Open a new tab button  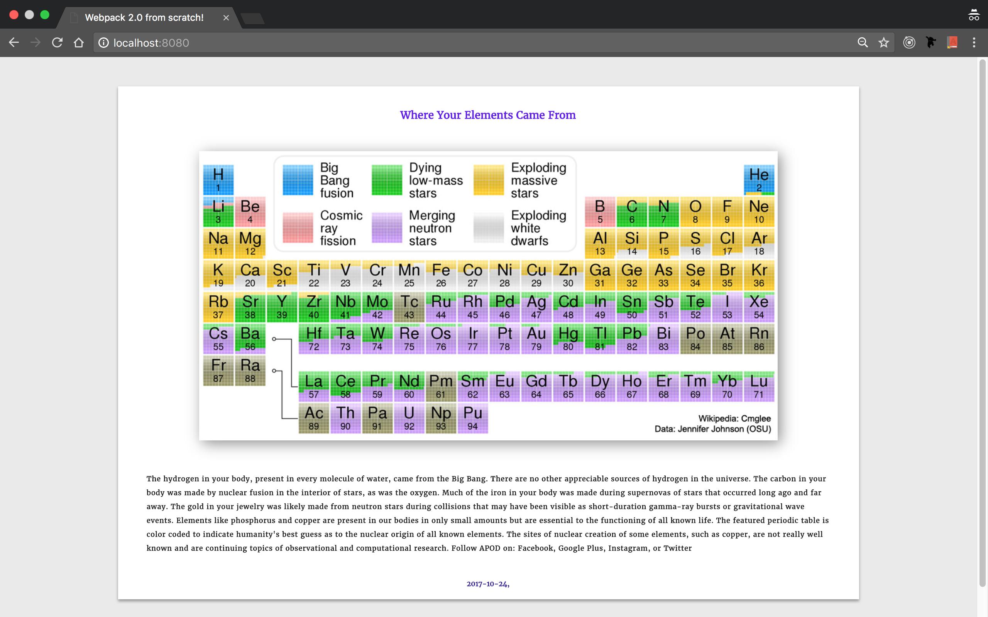[x=252, y=19]
